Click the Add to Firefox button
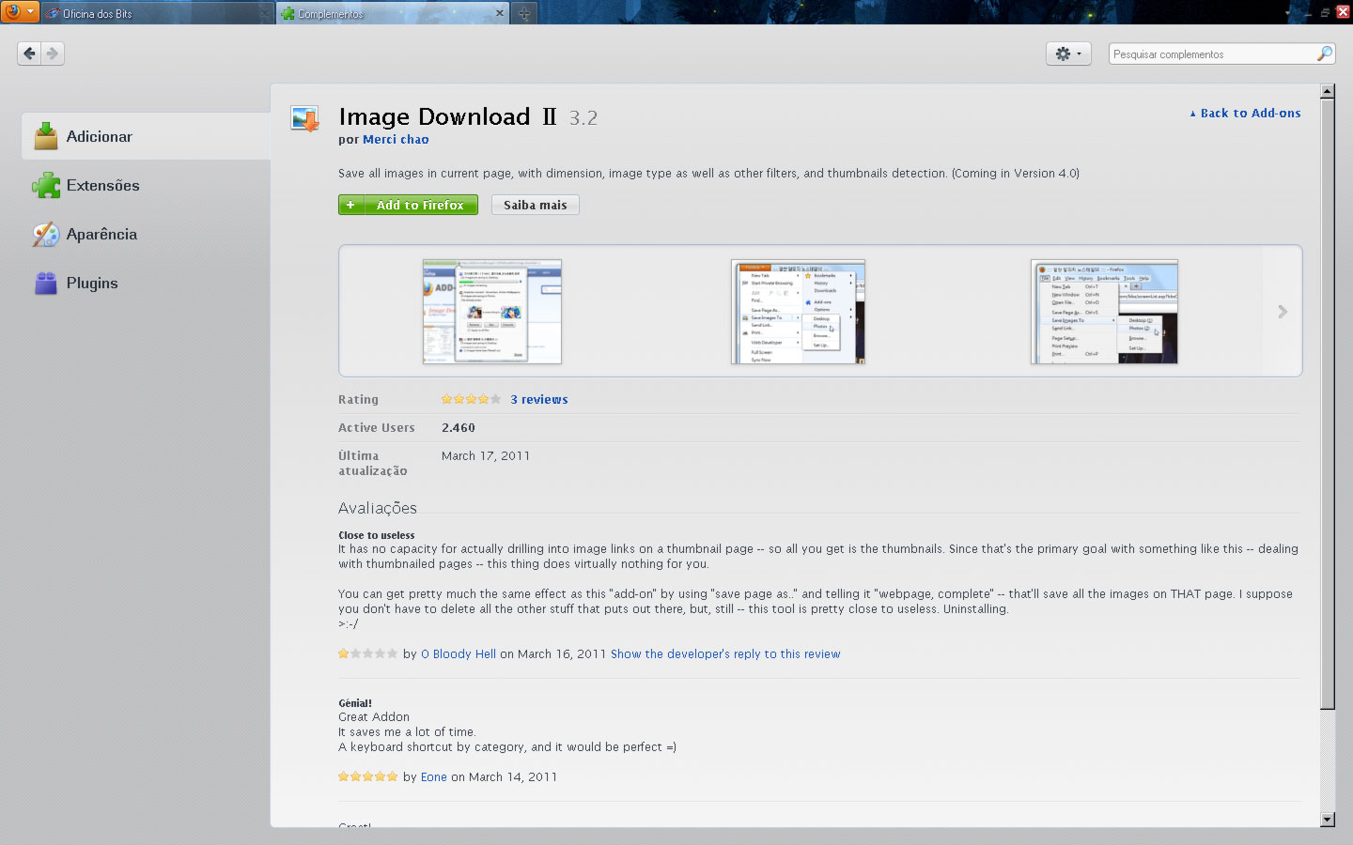 point(408,205)
